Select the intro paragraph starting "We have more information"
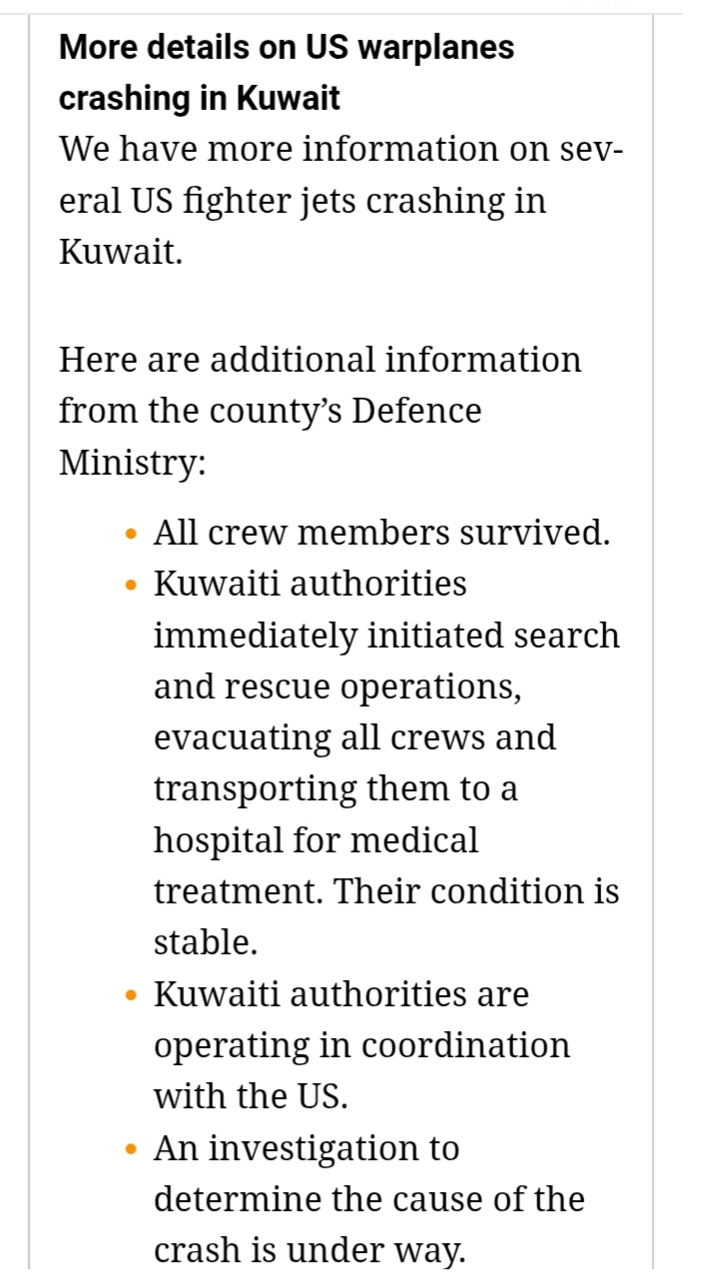 coord(340,200)
